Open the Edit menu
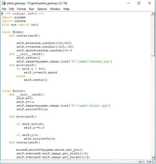Screen dimensions: 156x164 (12, 9)
